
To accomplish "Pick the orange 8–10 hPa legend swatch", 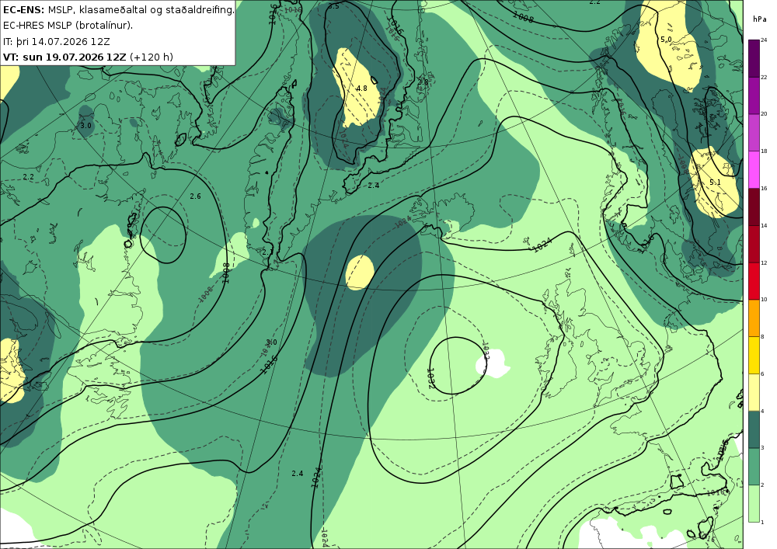I will [754, 318].
